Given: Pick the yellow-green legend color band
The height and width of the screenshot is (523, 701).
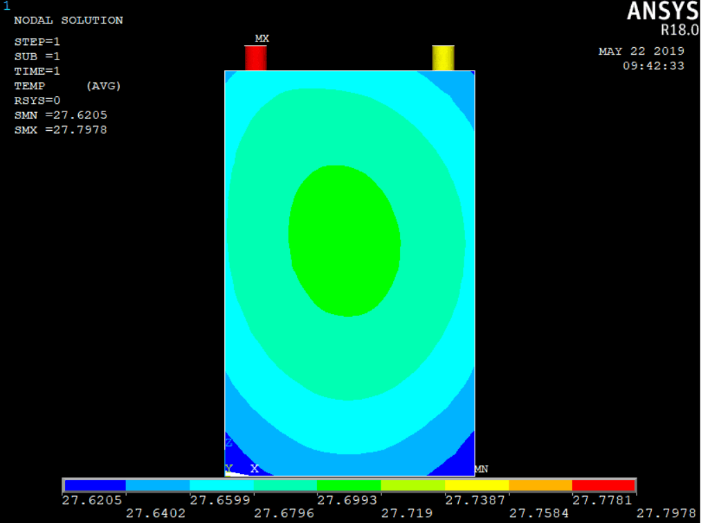Looking at the screenshot, I should (x=412, y=485).
